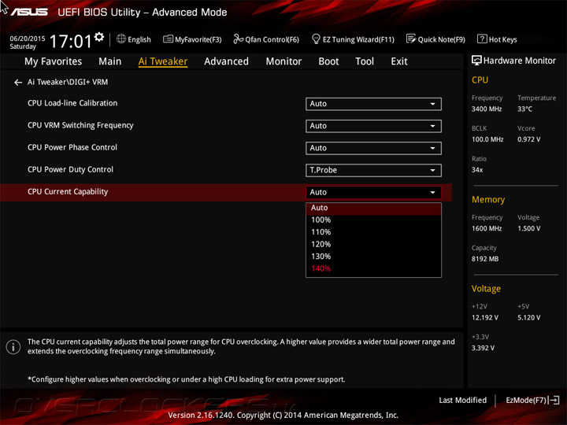The image size is (567, 425).
Task: Switch to EzMode(F7)
Action: click(532, 401)
